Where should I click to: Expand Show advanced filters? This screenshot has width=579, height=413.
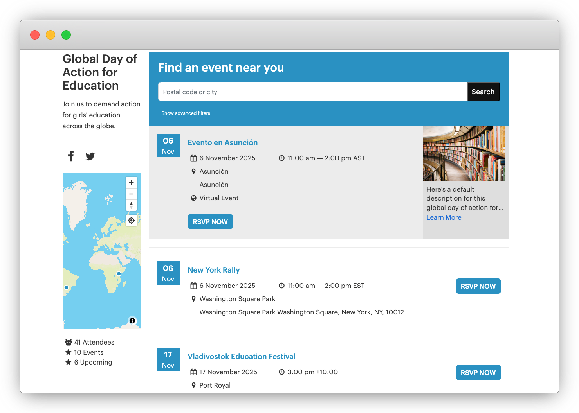186,113
